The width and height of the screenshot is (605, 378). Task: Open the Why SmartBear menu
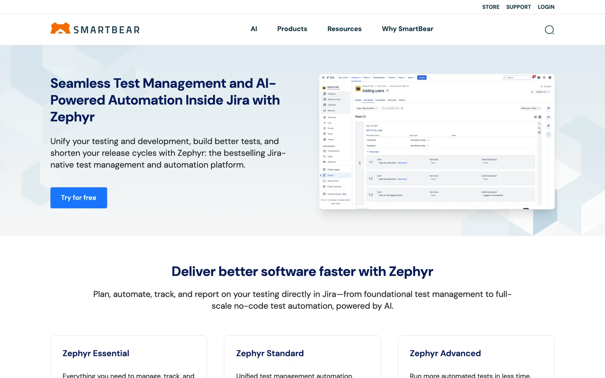408,29
